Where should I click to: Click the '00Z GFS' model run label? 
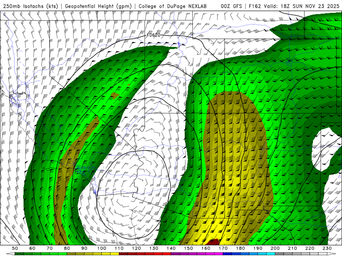(231, 6)
